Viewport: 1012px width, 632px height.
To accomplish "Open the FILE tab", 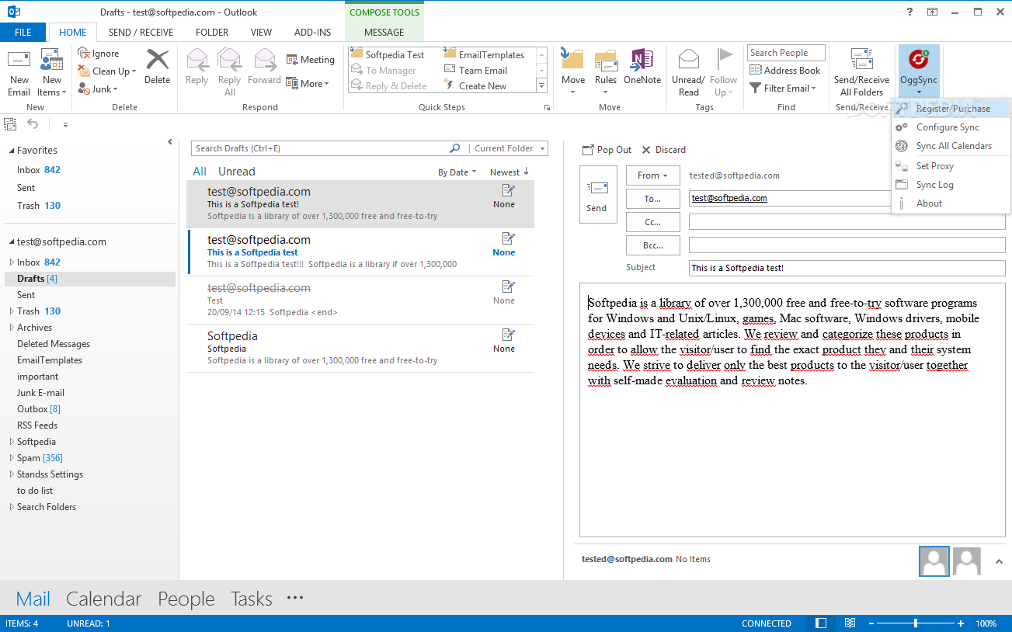I will pos(23,33).
